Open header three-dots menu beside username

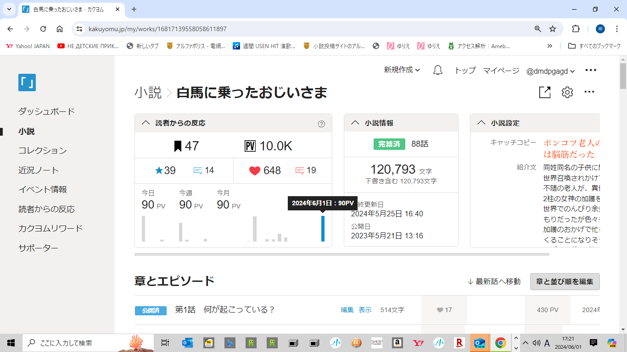coord(590,71)
